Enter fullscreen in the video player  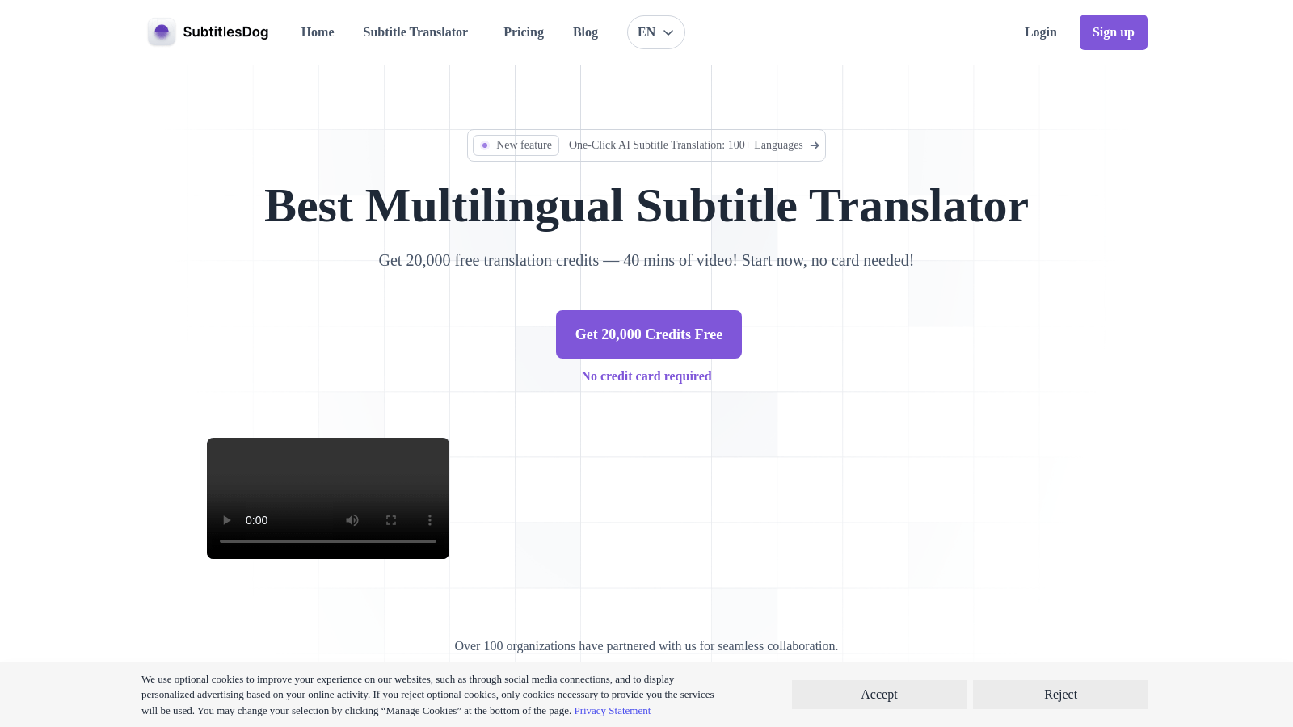point(391,520)
